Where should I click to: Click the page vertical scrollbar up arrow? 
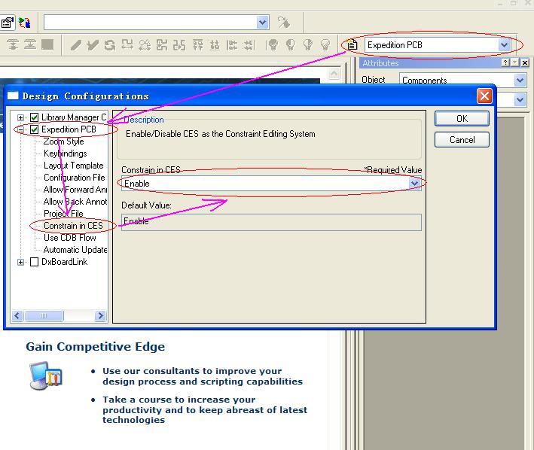tap(334, 74)
